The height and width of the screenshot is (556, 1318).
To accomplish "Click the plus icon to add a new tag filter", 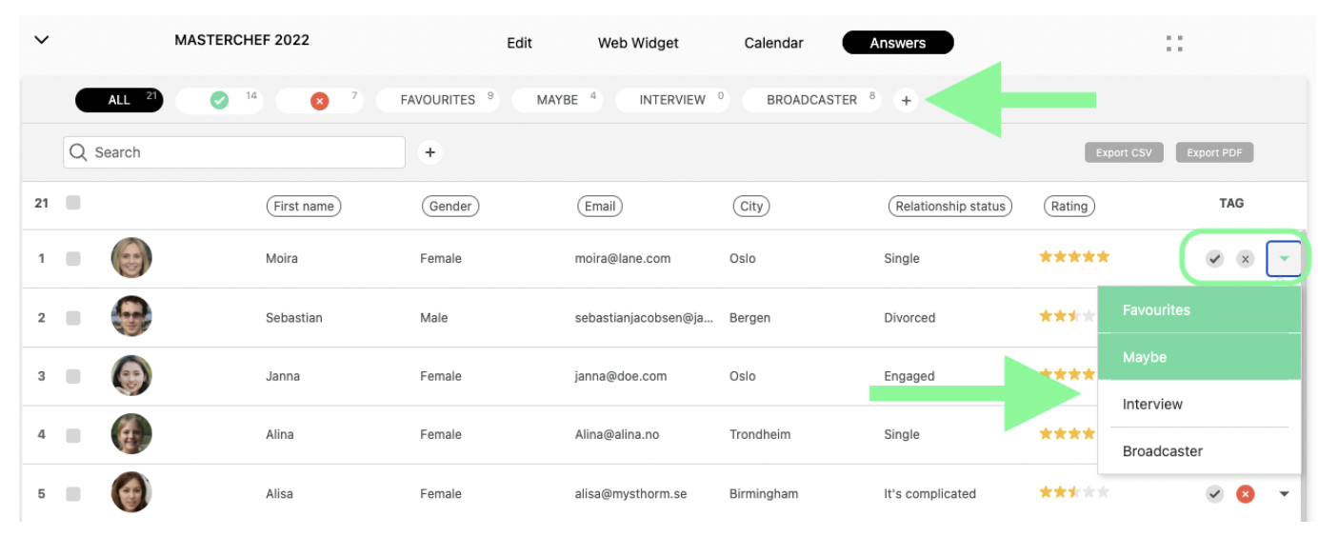I will 906,100.
